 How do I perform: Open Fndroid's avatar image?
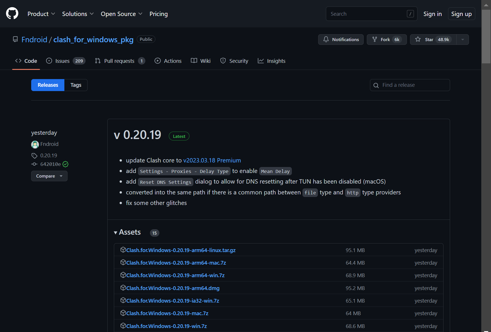tap(35, 144)
